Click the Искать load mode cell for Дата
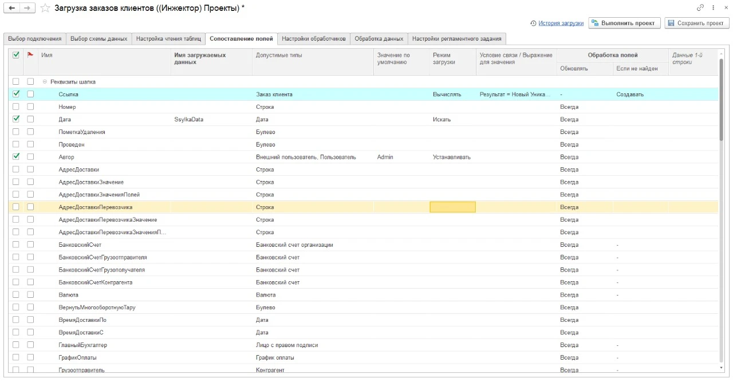This screenshot has width=733, height=382. click(452, 120)
